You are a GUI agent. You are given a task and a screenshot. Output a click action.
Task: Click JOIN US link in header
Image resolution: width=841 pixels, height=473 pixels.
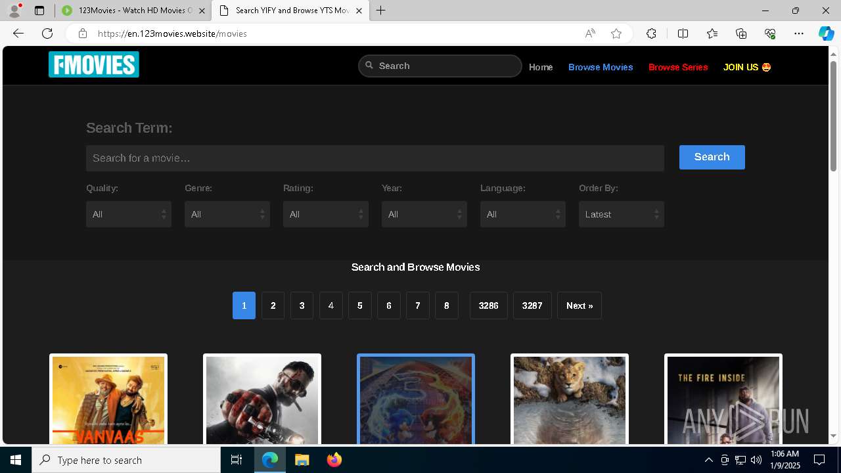coord(747,67)
